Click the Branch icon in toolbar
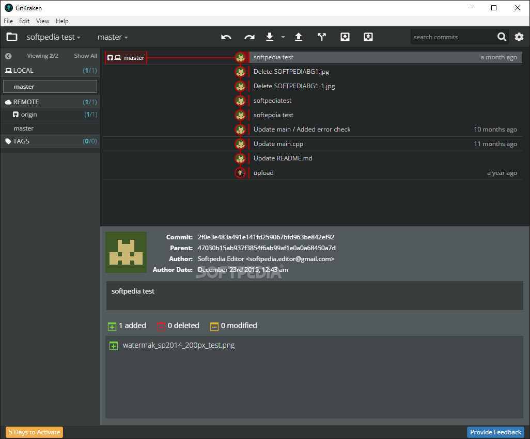This screenshot has height=439, width=530. (322, 37)
